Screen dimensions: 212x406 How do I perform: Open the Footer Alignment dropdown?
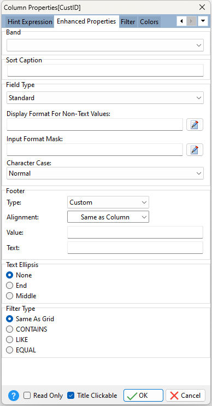click(x=108, y=217)
